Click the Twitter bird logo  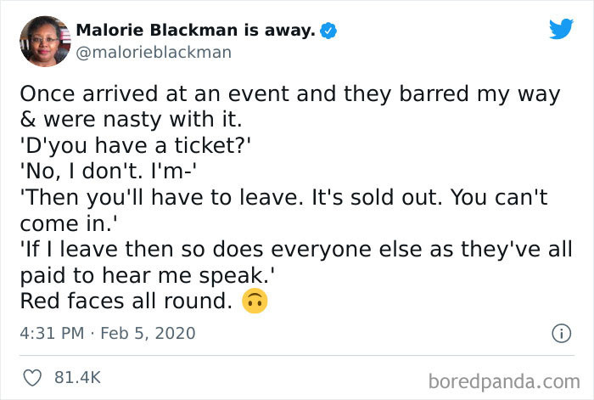(561, 30)
